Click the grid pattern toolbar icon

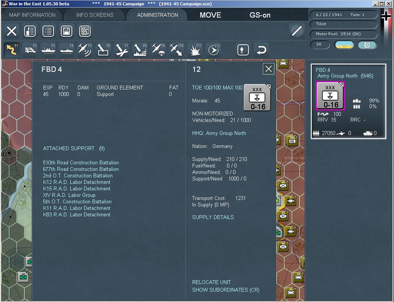point(85,31)
